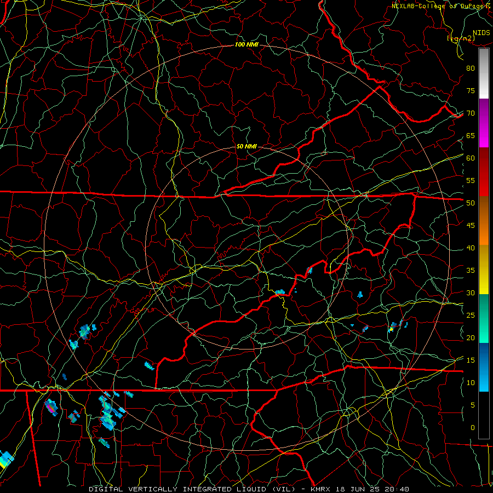This screenshot has height=493, width=493.
Task: Select the 25 legend value
Action: (471, 316)
